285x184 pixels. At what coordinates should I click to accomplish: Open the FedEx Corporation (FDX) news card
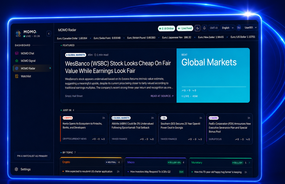(229, 129)
